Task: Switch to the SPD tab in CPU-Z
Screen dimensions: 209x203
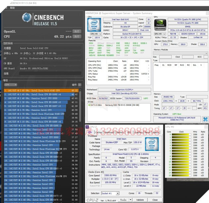Action: (x=129, y=132)
